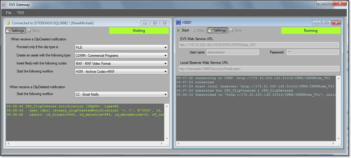Open the clip type FILE dropdown

pos(121,48)
